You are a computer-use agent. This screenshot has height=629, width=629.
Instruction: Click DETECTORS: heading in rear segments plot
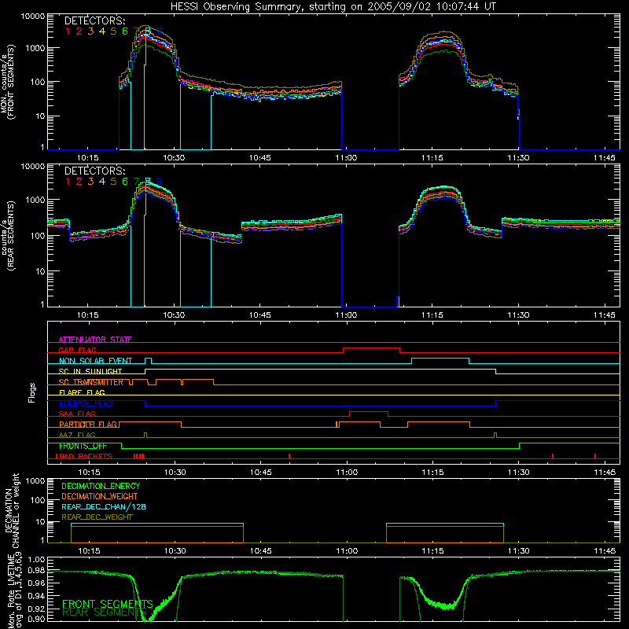[x=95, y=171]
